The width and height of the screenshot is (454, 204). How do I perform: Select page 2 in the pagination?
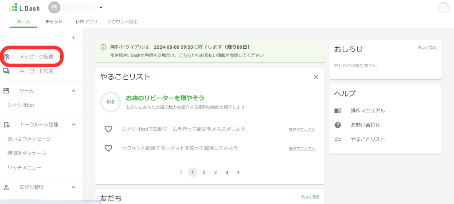pyautogui.click(x=204, y=173)
